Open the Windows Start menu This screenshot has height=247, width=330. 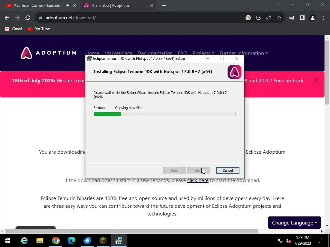(8, 241)
